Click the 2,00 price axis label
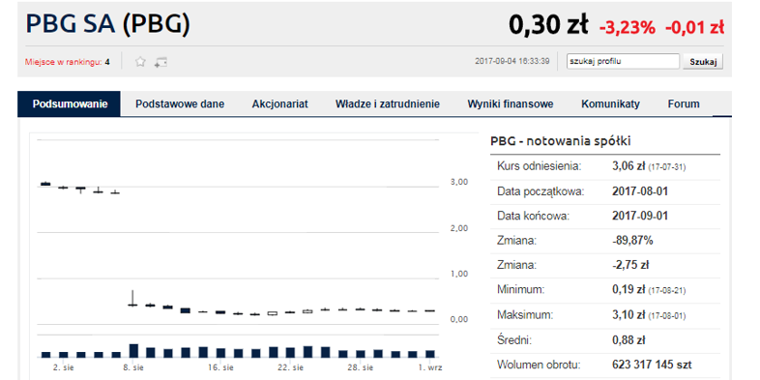Viewport: 760px width, 380px height. point(459,228)
